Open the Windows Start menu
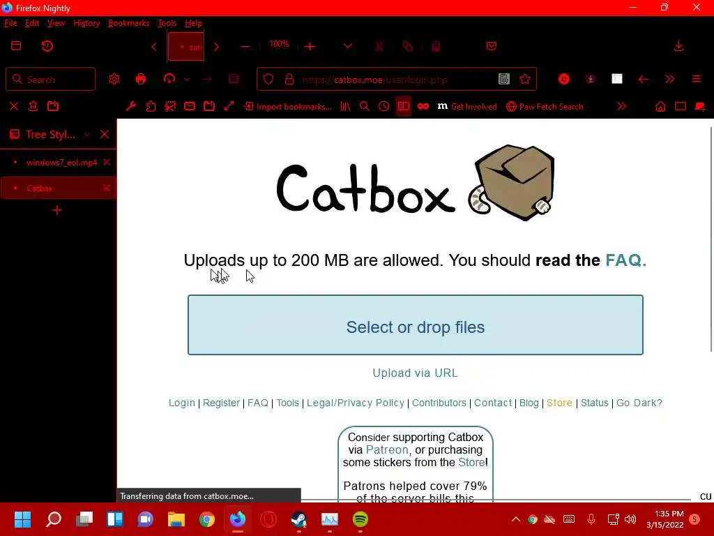 tap(22, 519)
